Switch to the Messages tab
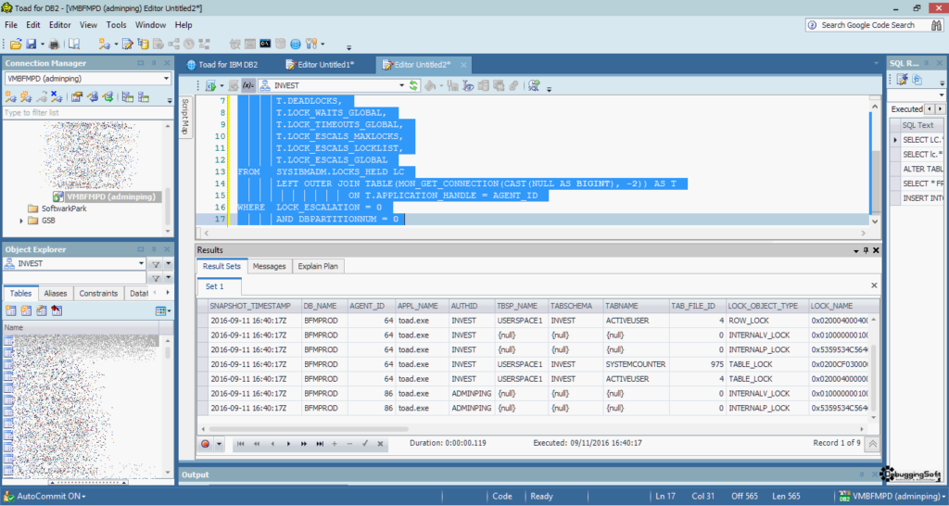This screenshot has height=506, width=949. tap(269, 266)
